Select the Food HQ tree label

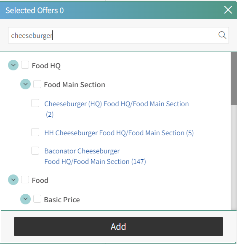pos(46,66)
